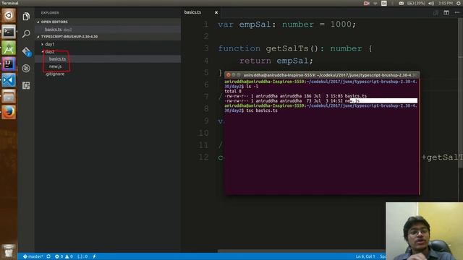Image resolution: width=463 pixels, height=260 pixels.
Task: Open the Source Control view with its badge
Action: coord(26,51)
